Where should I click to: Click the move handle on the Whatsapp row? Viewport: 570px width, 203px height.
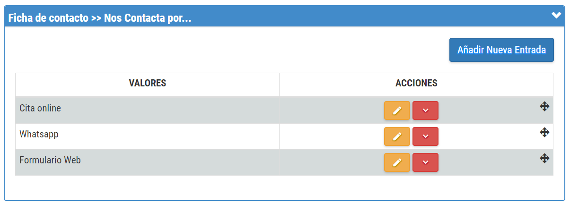point(544,132)
